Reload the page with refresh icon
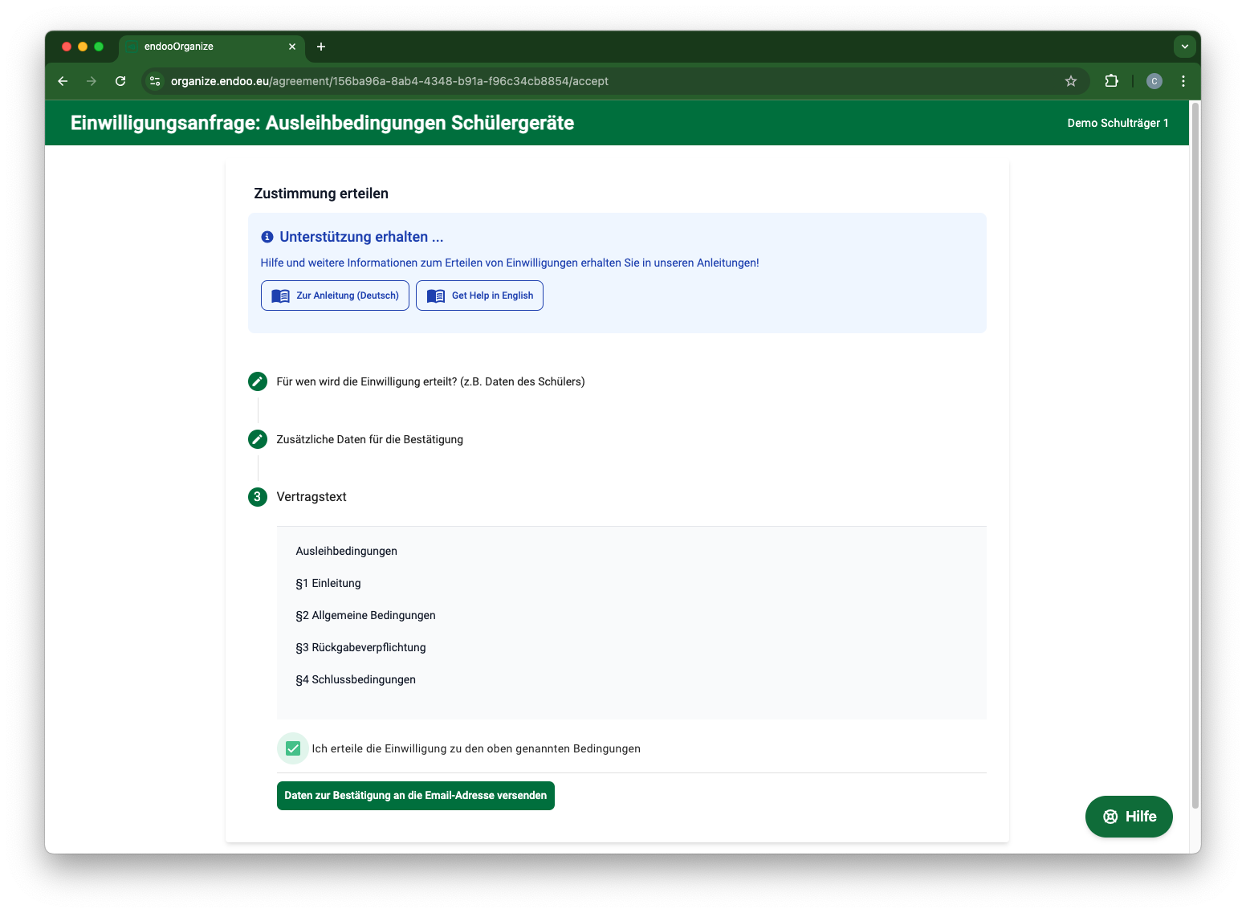 (x=120, y=81)
